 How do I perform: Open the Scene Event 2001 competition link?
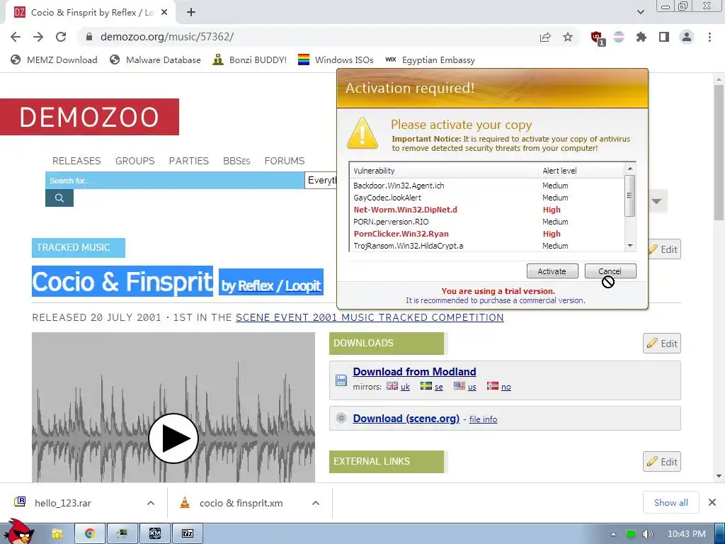[x=370, y=317]
